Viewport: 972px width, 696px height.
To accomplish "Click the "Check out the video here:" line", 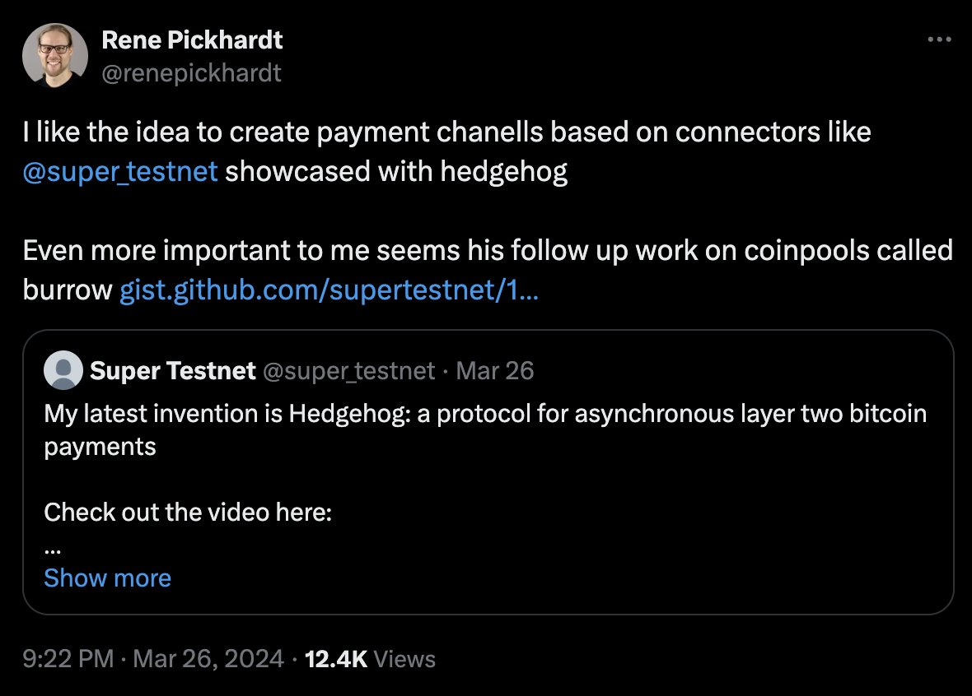I will point(188,513).
